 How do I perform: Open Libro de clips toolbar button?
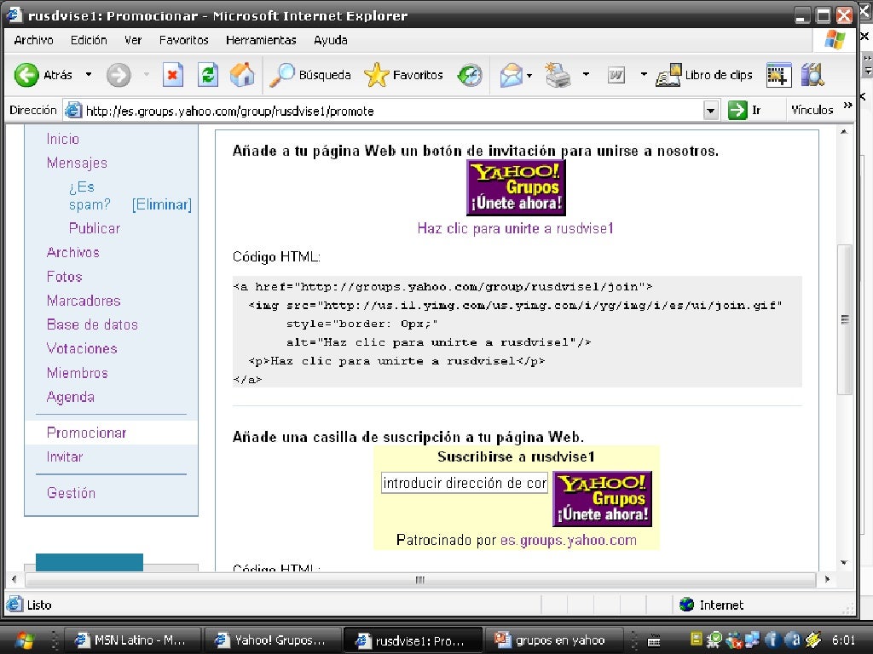[703, 75]
